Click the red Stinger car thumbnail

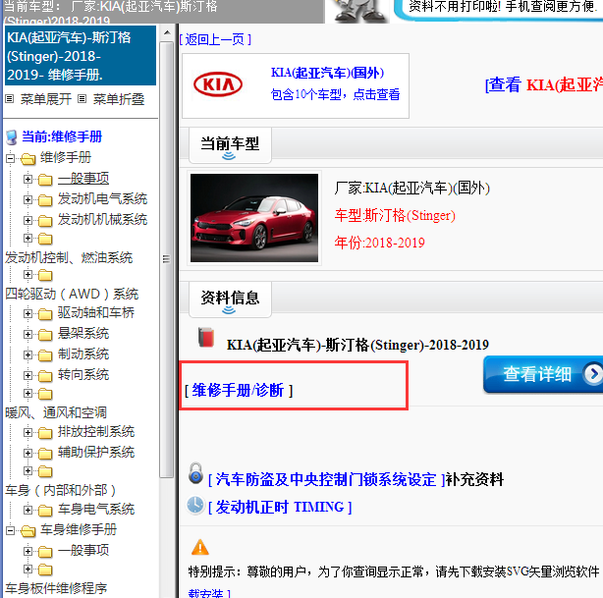pos(254,218)
